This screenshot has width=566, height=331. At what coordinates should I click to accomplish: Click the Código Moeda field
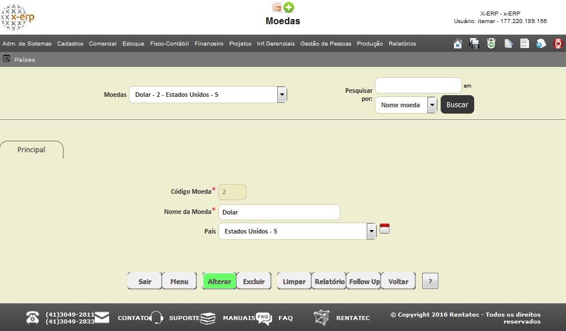232,192
